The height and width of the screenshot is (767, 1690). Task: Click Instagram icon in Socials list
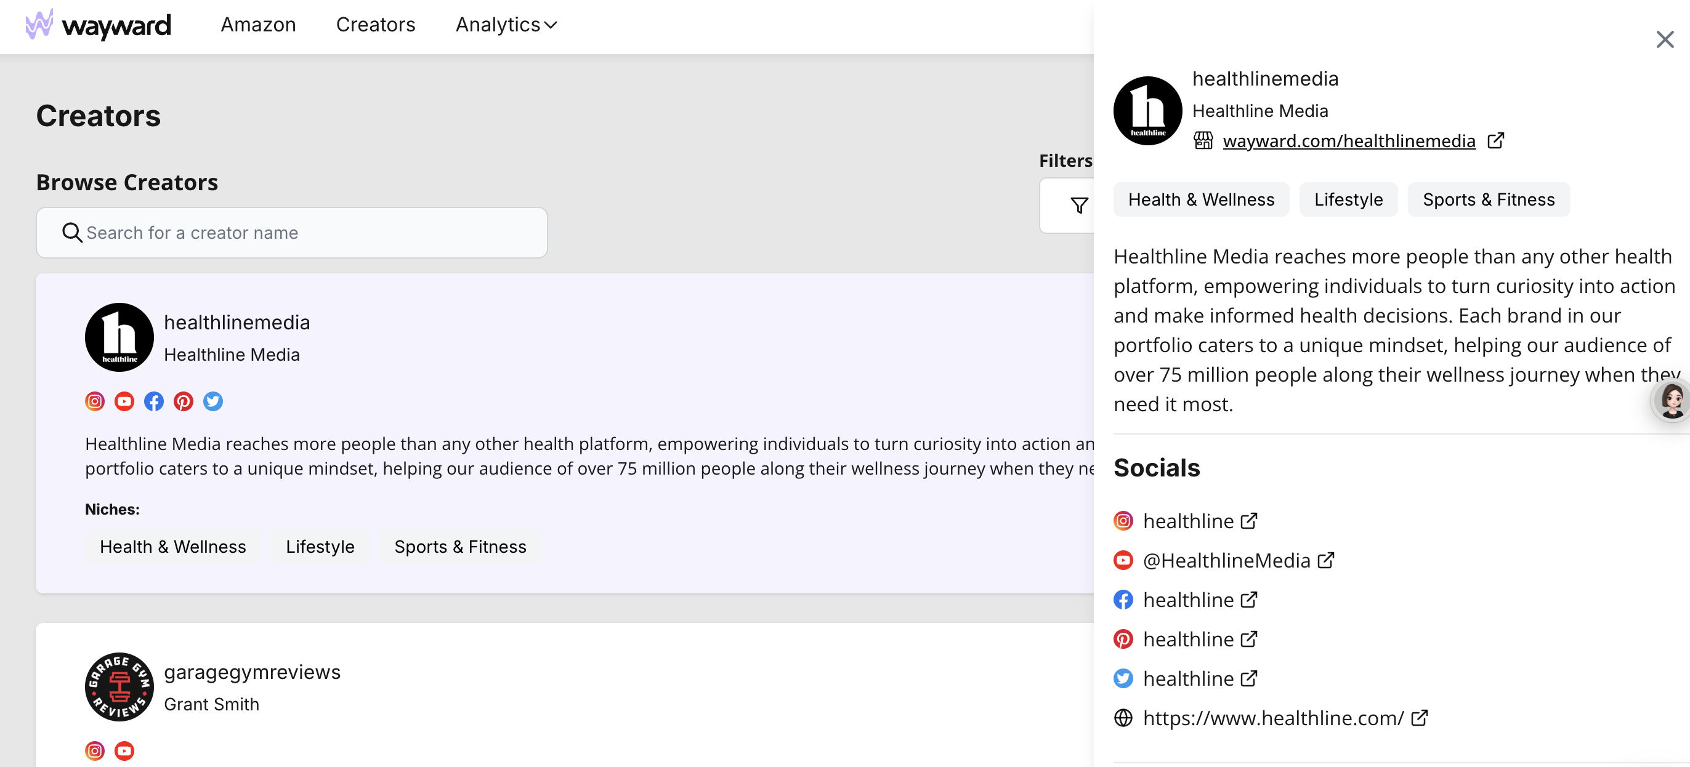click(x=1123, y=521)
